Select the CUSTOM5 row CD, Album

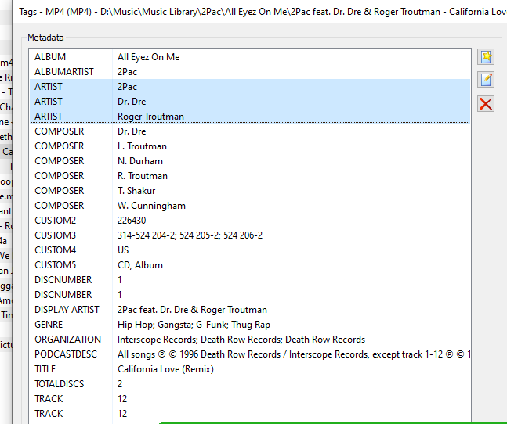click(x=250, y=265)
